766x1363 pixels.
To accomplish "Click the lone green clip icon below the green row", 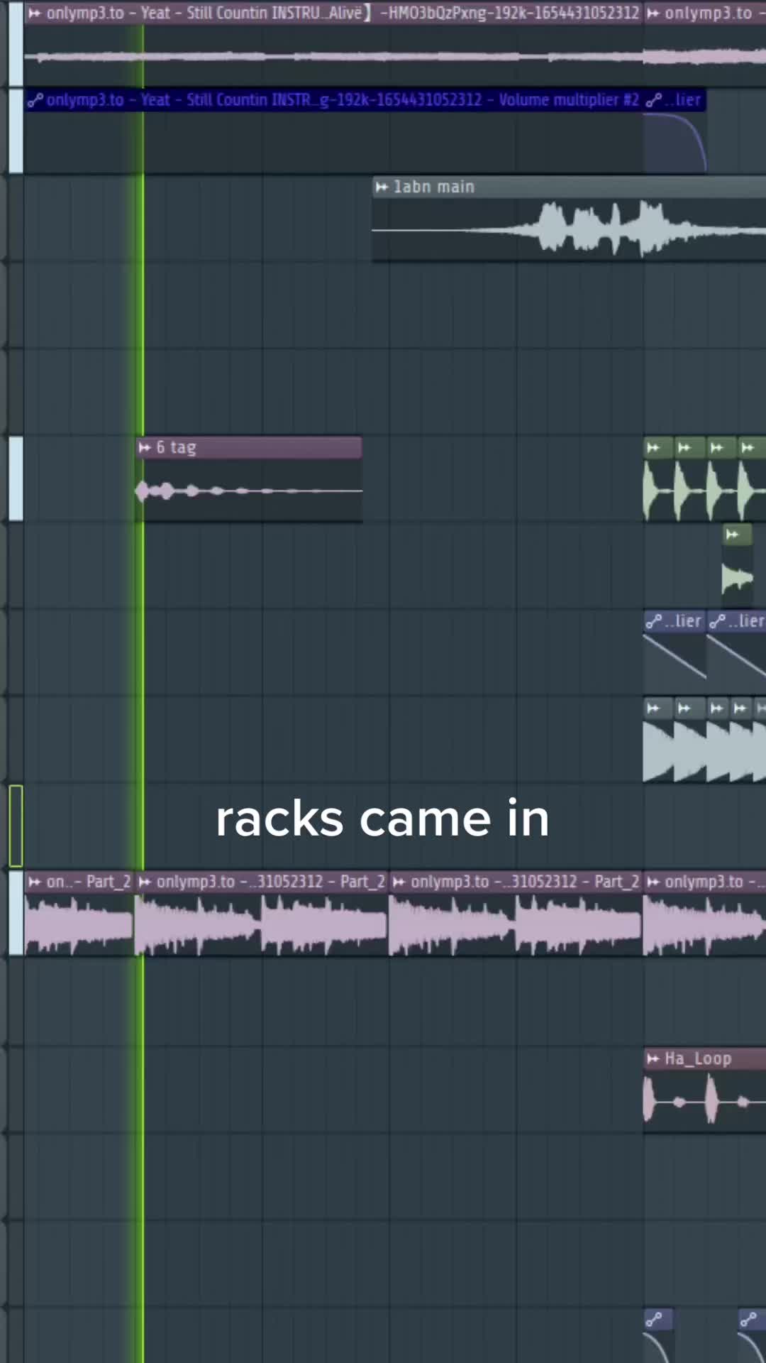I will 732,535.
